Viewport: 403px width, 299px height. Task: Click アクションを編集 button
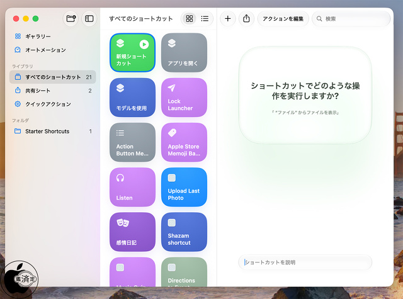[x=283, y=18]
